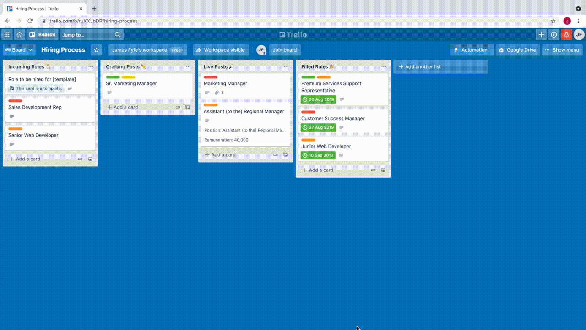Open Filled Roles list actions menu

[384, 67]
